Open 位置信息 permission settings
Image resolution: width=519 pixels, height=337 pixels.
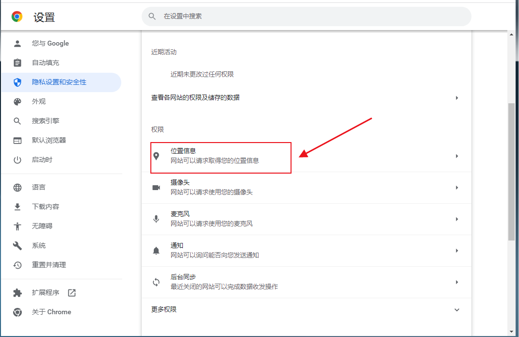point(306,156)
